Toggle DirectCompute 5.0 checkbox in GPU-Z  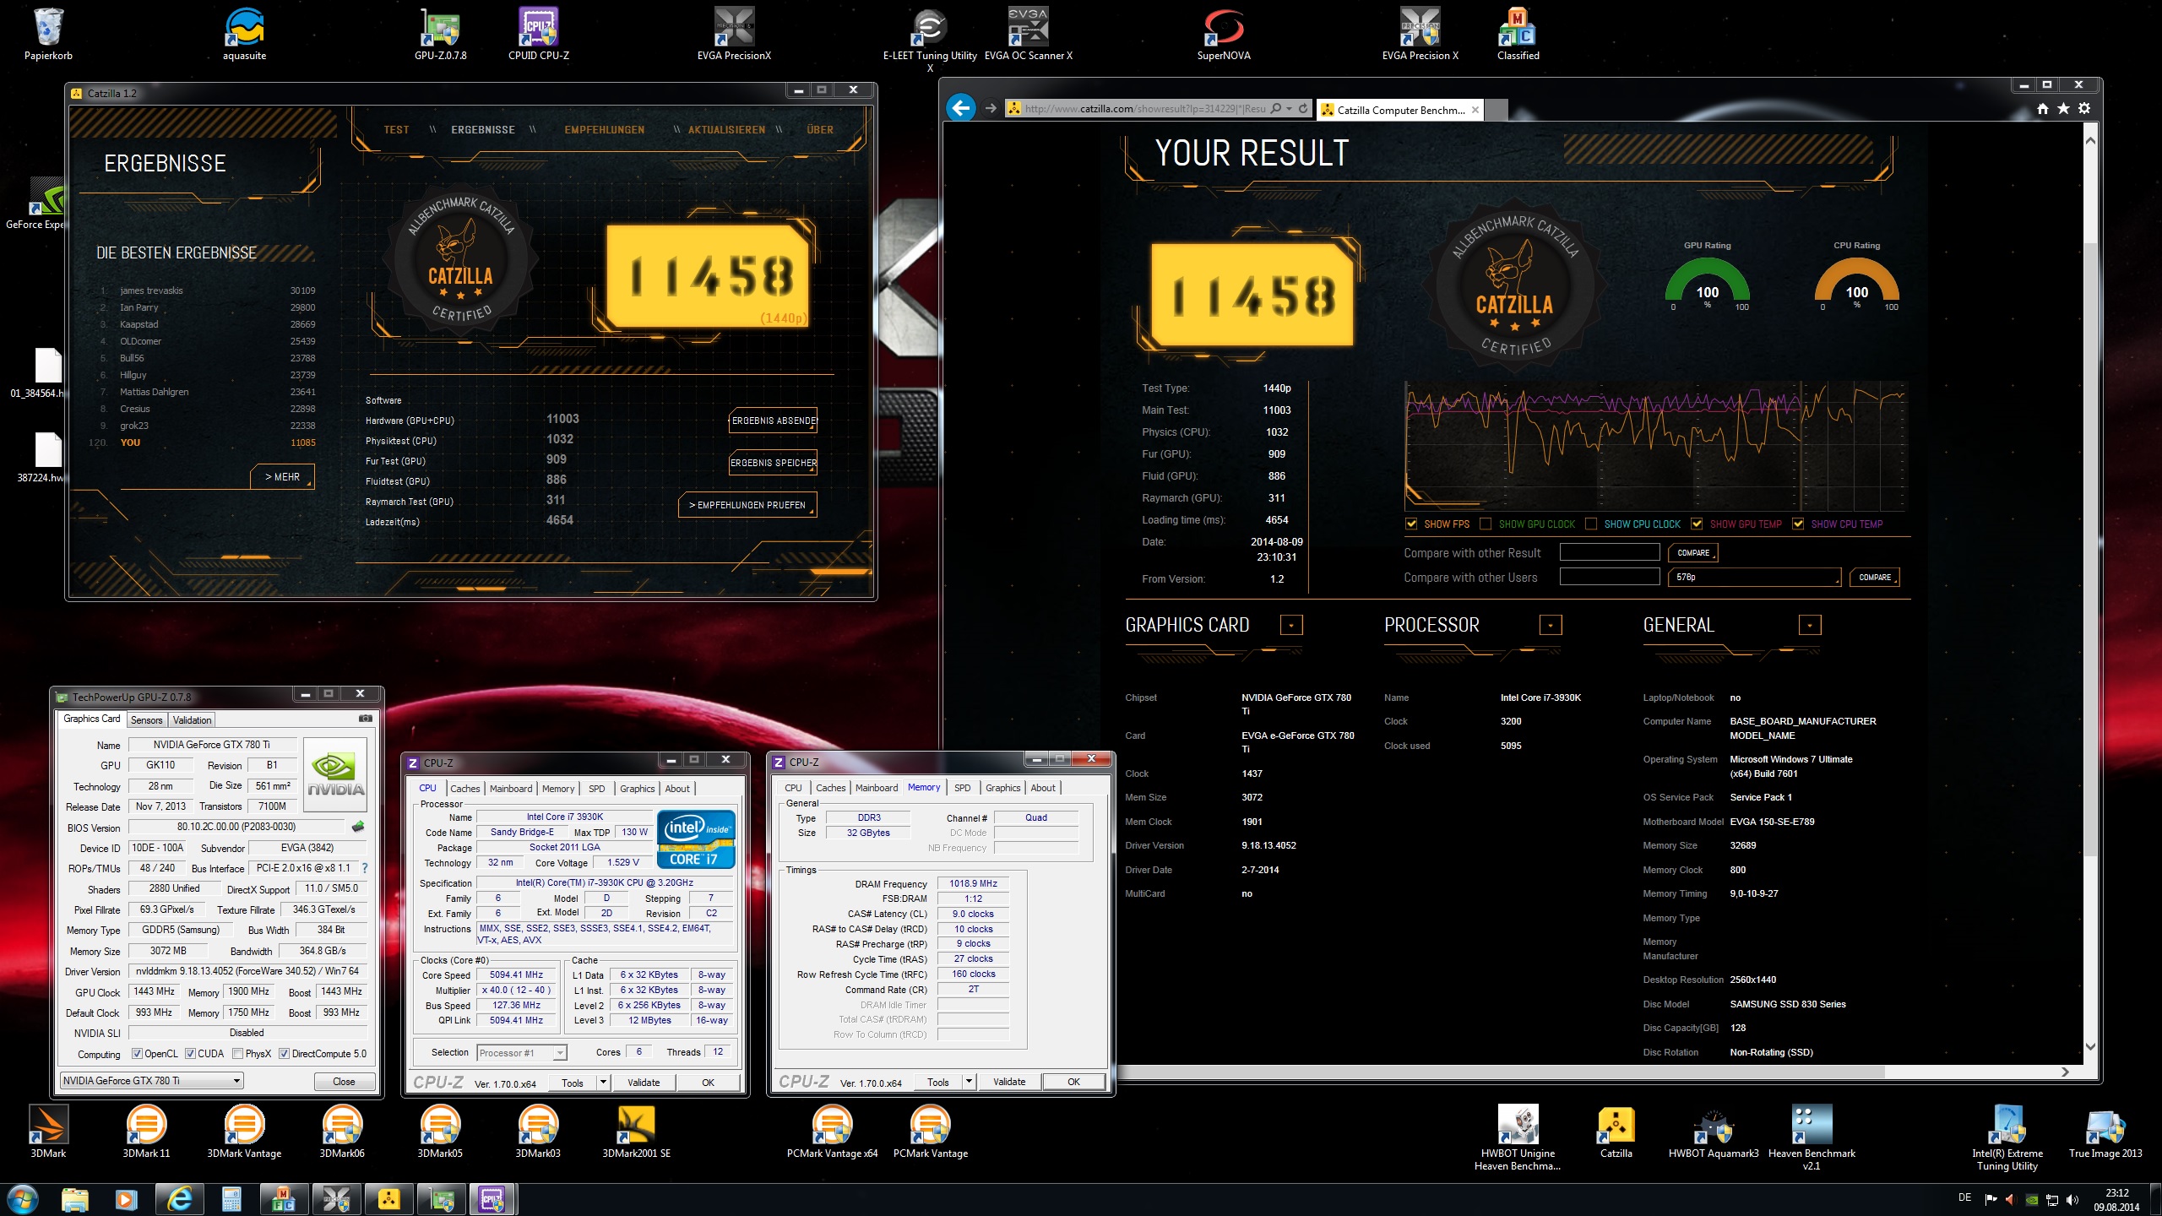(285, 1054)
